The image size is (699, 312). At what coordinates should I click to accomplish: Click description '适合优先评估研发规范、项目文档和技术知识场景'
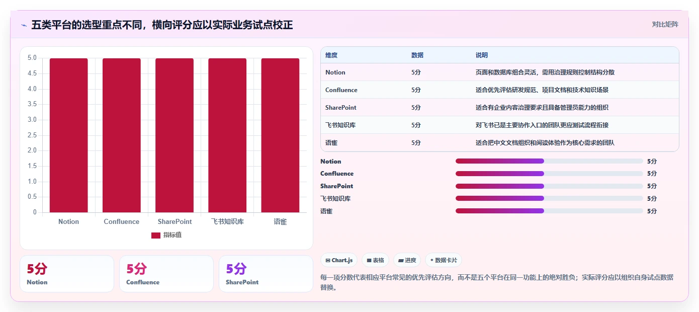coord(542,90)
